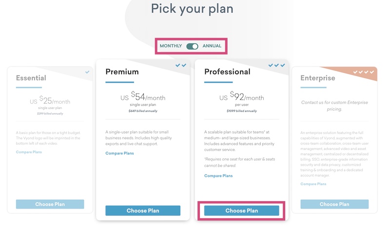This screenshot has height=228, width=390.
Task: Choose the Enterprise plan
Action: tap(334, 204)
